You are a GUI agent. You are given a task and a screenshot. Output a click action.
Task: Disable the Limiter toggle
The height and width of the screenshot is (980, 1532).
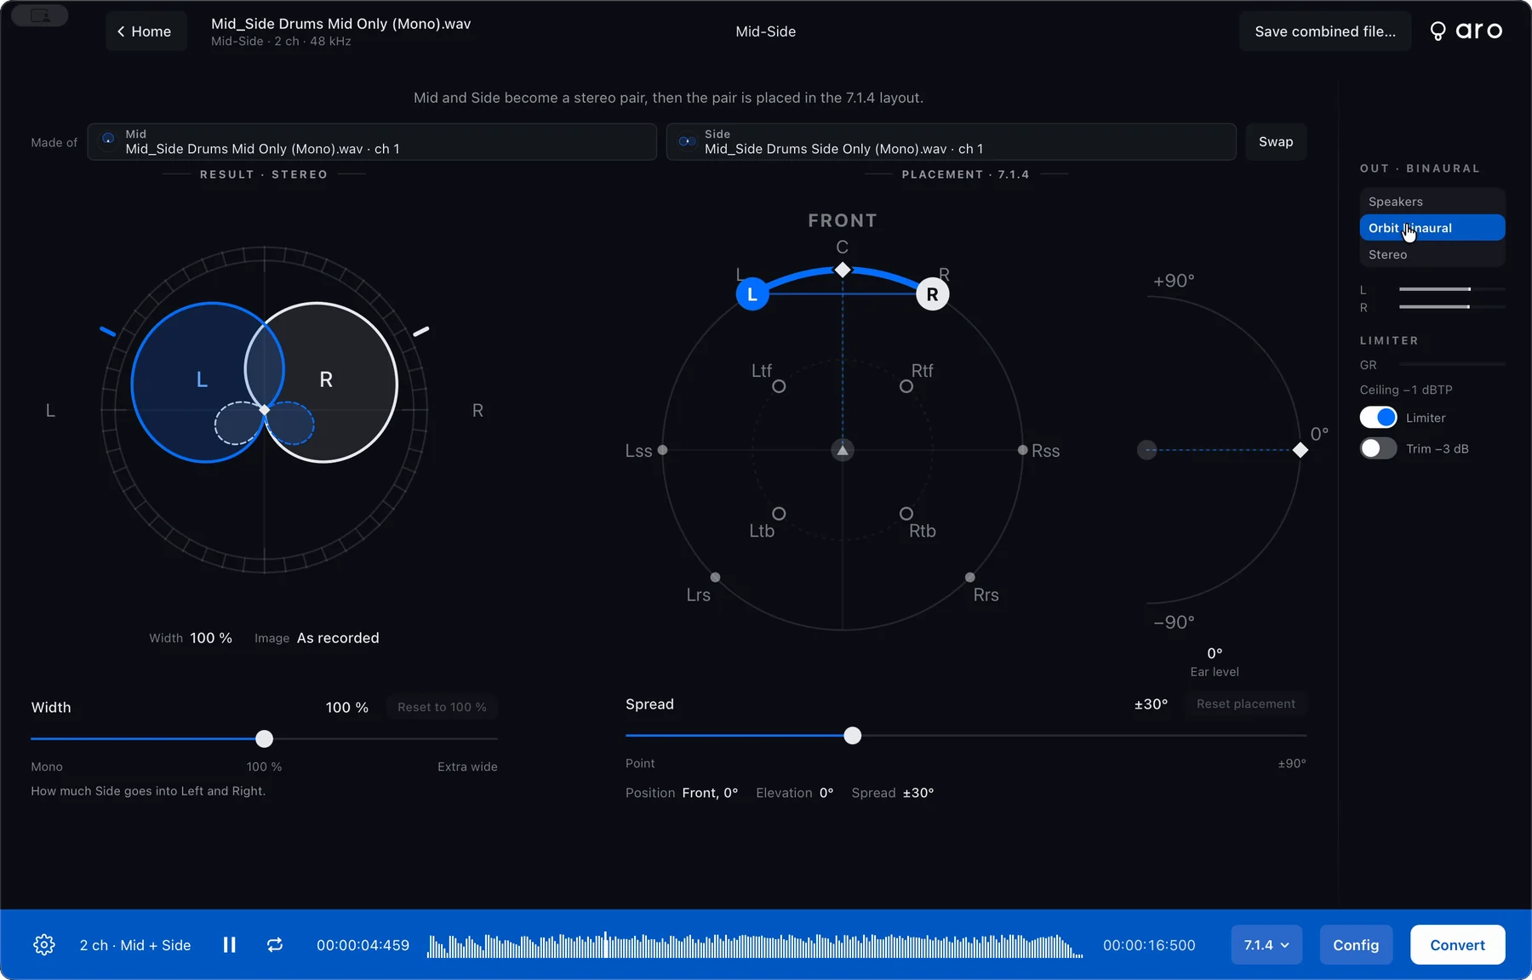coord(1379,418)
